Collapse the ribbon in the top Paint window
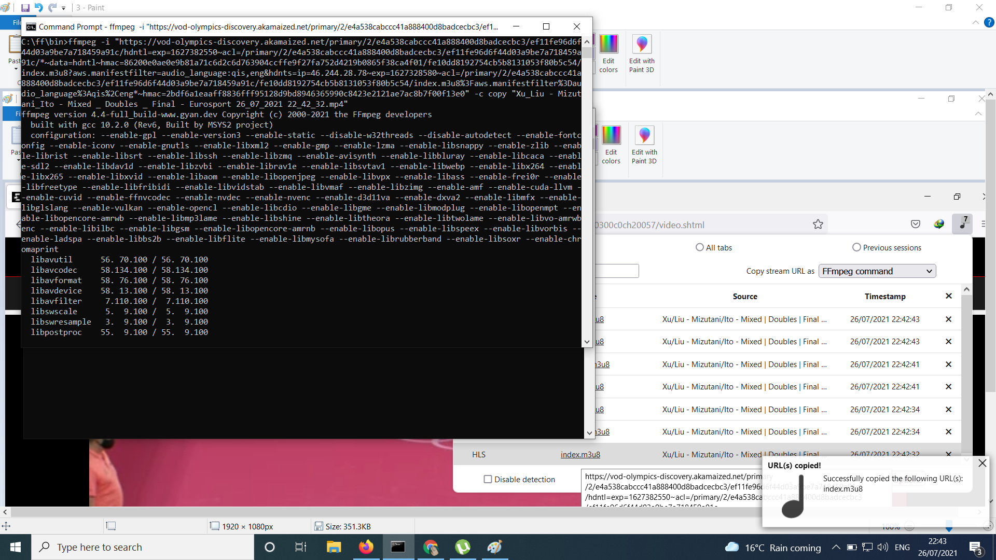 click(x=976, y=22)
